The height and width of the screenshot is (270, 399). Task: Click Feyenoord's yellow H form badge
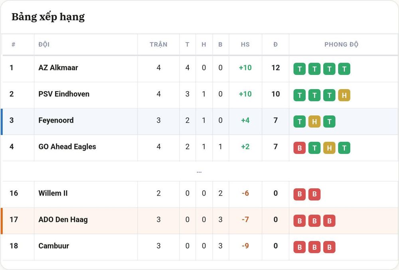pos(314,122)
